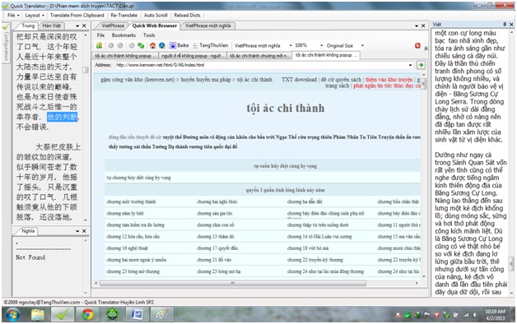Image resolution: width=517 pixels, height=324 pixels.
Task: Open Chrome from the Windows taskbar
Action: (87, 314)
